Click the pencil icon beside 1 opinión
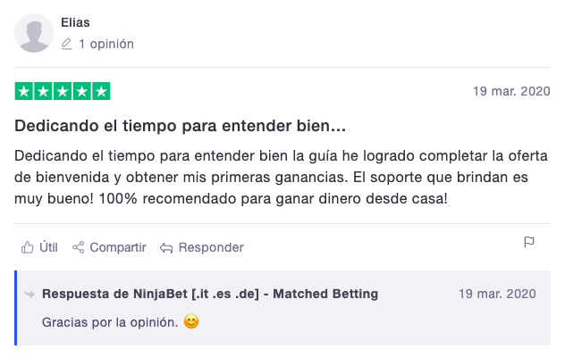 click(67, 44)
